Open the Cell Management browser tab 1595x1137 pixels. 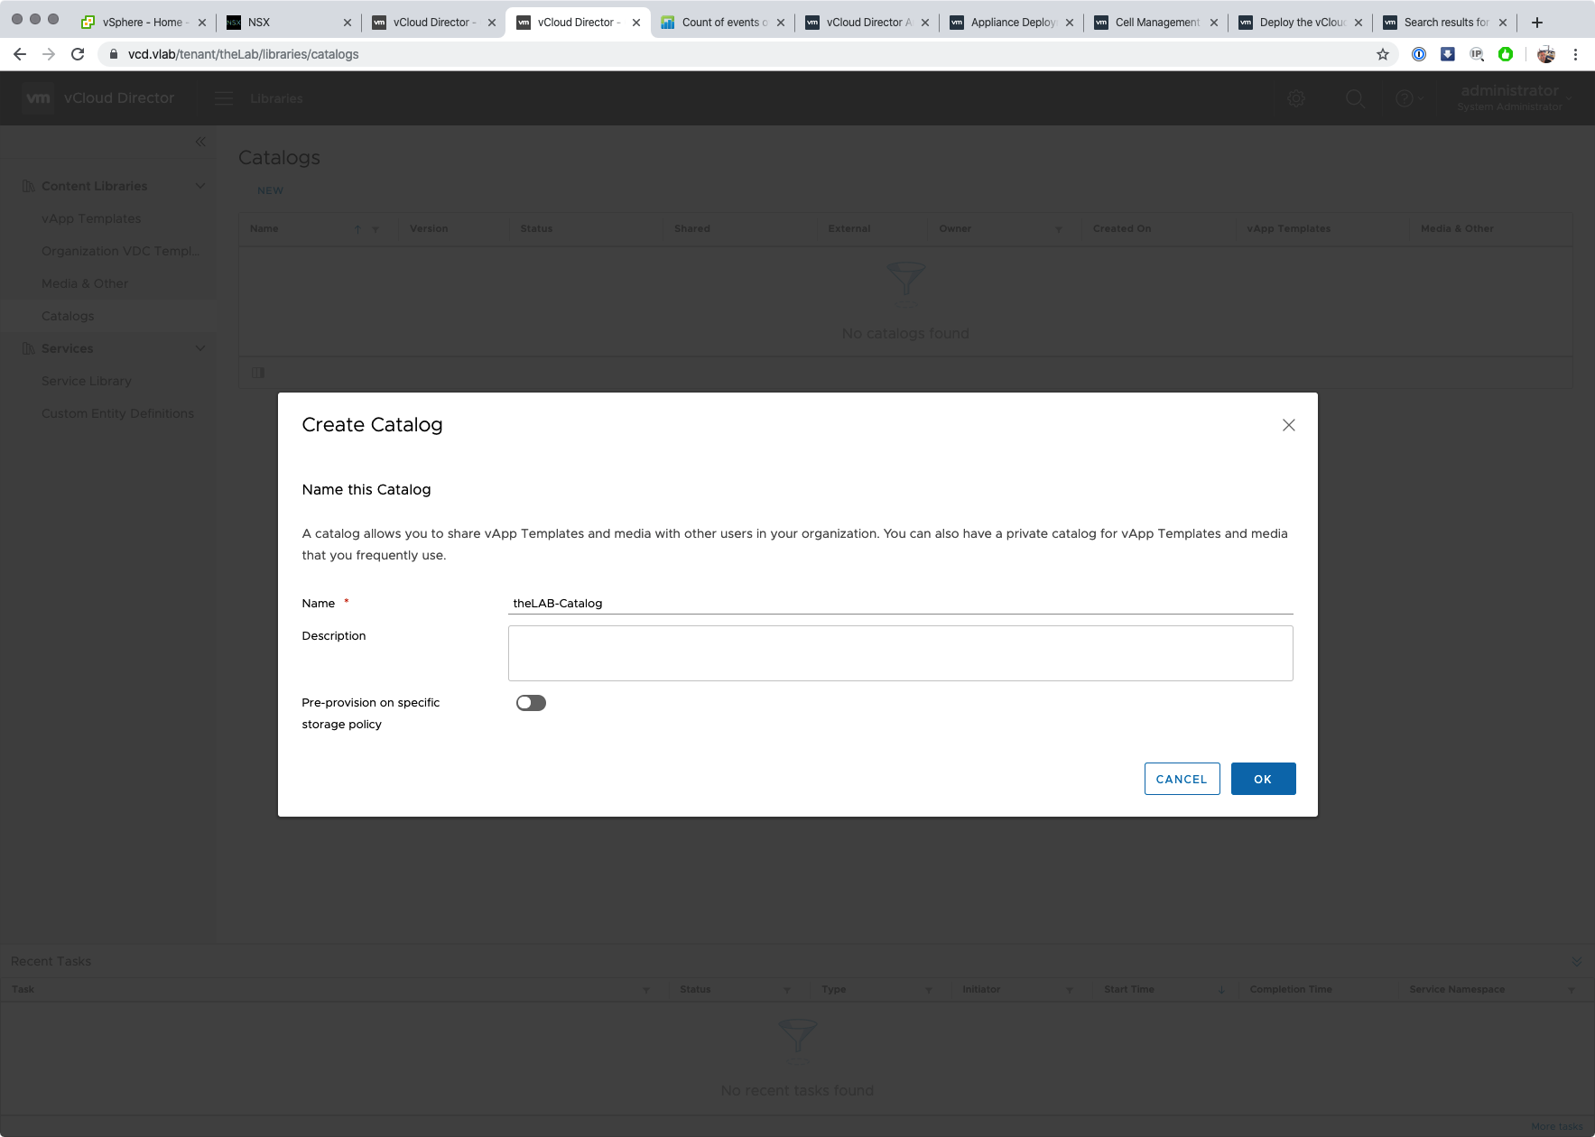pos(1155,23)
